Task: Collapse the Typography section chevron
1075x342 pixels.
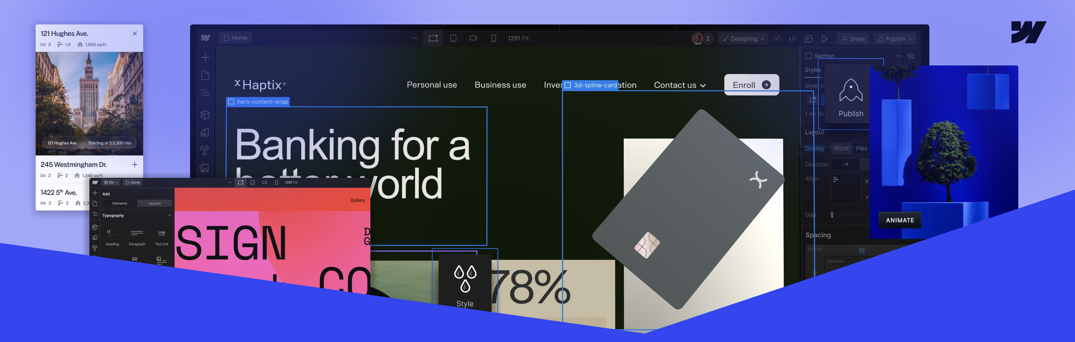Action: [x=169, y=216]
